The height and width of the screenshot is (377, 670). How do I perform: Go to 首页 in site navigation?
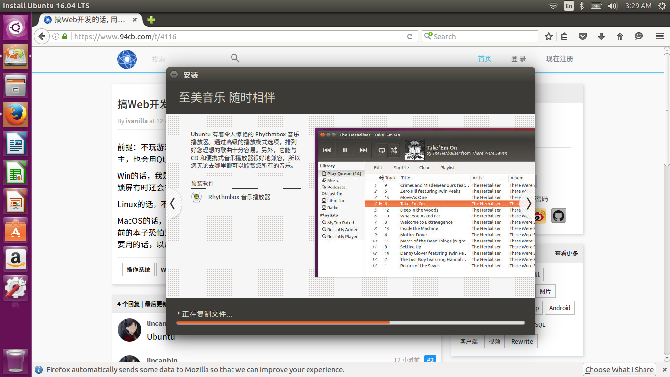point(485,59)
